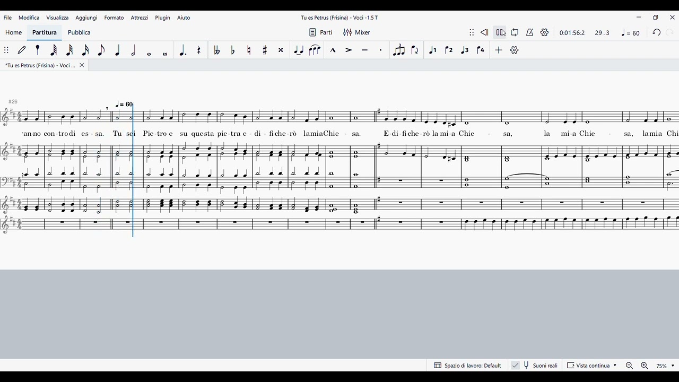Toggle the augmentation dot
This screenshot has width=679, height=382.
(182, 50)
